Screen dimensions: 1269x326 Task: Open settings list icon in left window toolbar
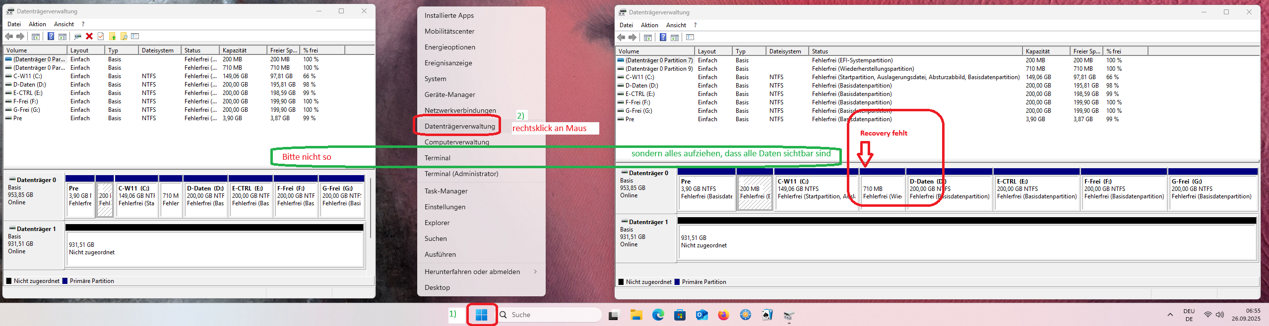[x=135, y=36]
